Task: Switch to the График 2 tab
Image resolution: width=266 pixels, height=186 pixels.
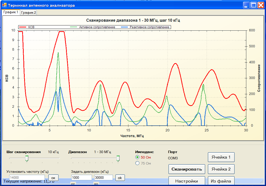Action: pos(28,12)
